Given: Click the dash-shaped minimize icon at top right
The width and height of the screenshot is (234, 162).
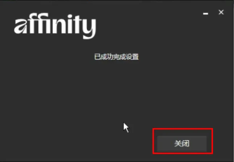Looking at the screenshot, I should tap(206, 14).
